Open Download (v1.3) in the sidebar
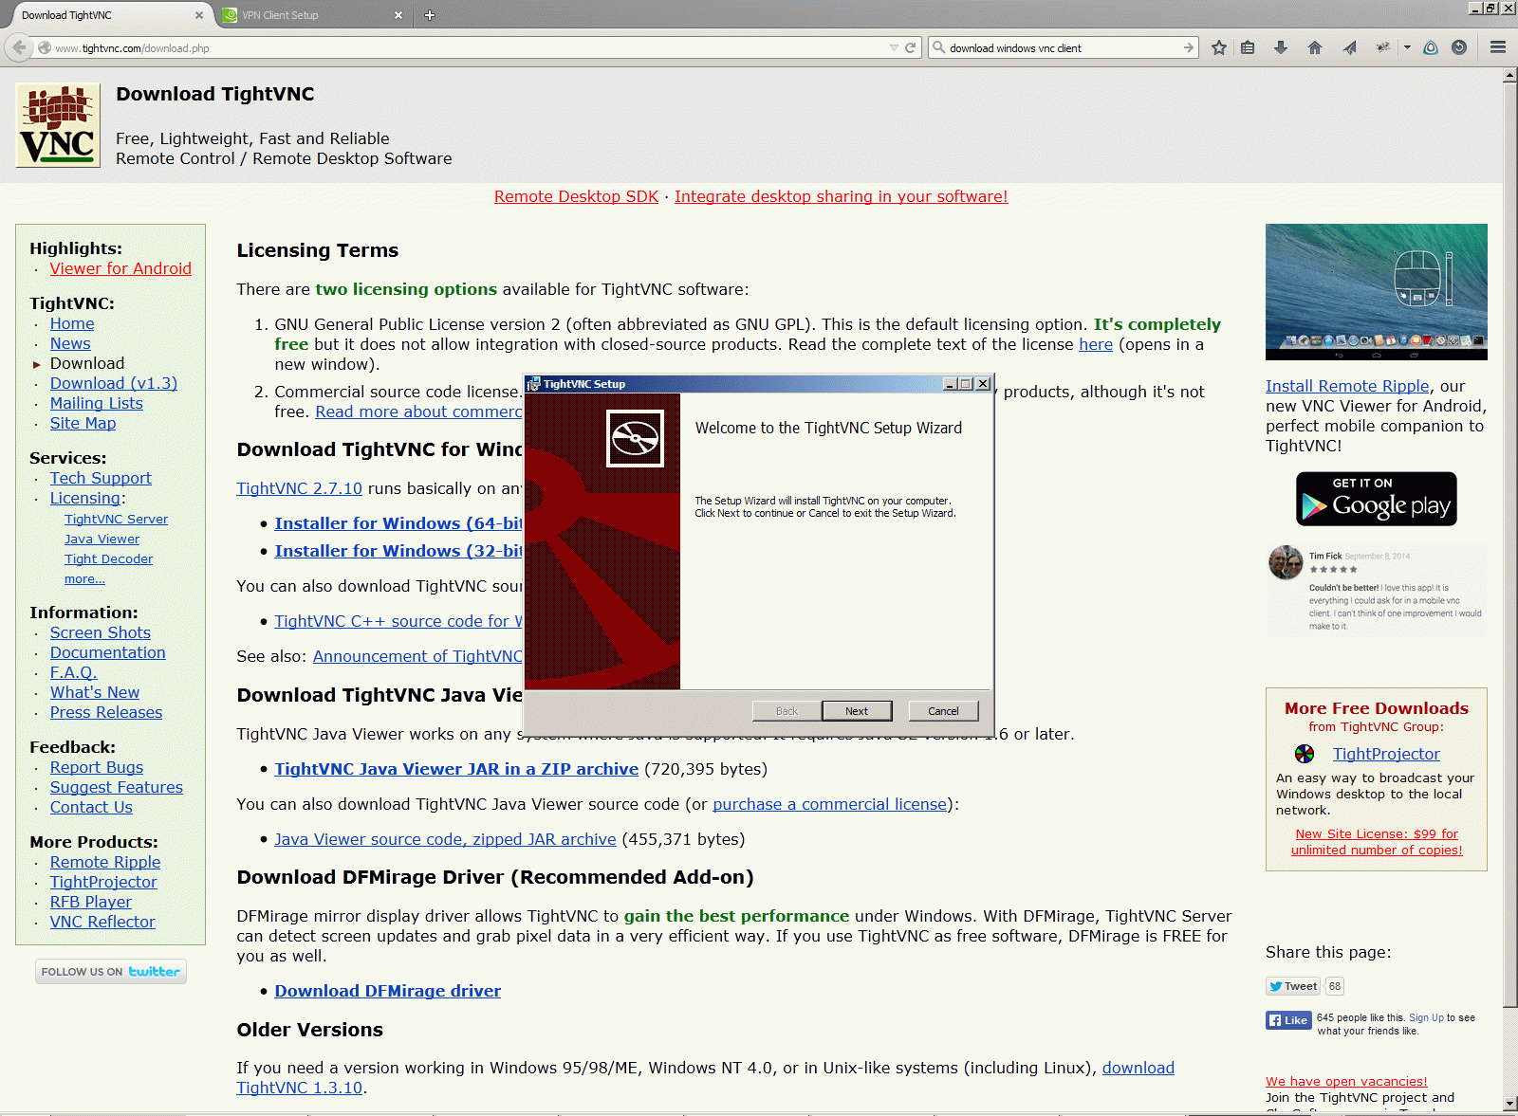 [114, 384]
